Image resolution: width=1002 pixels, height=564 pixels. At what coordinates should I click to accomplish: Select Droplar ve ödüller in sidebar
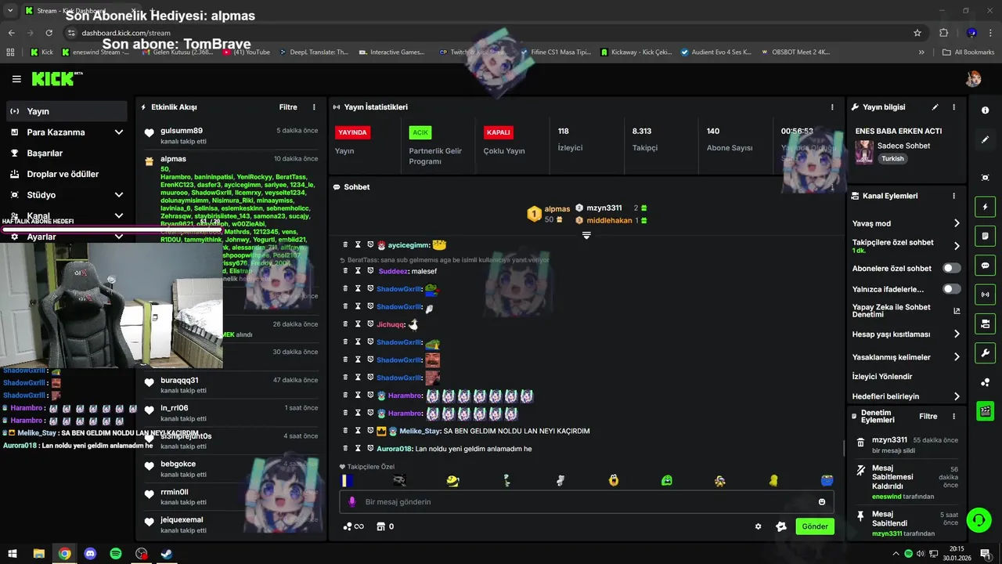66,174
